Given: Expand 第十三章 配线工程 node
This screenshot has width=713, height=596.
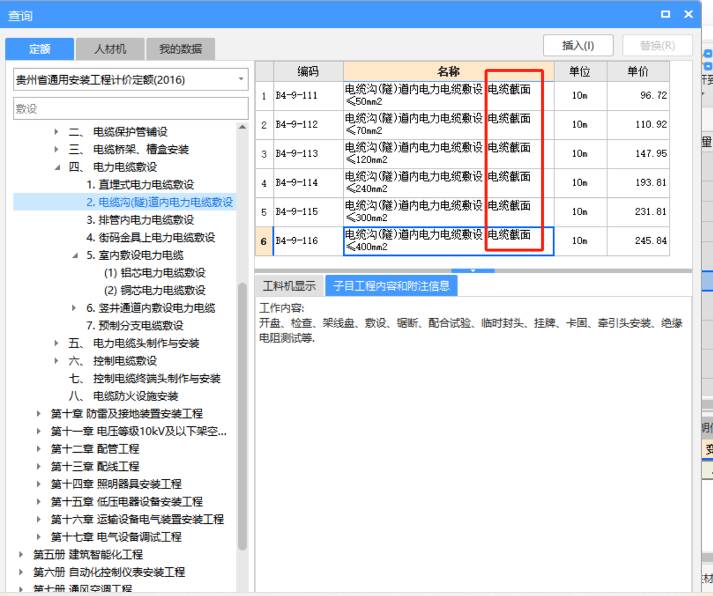Looking at the screenshot, I should point(39,467).
